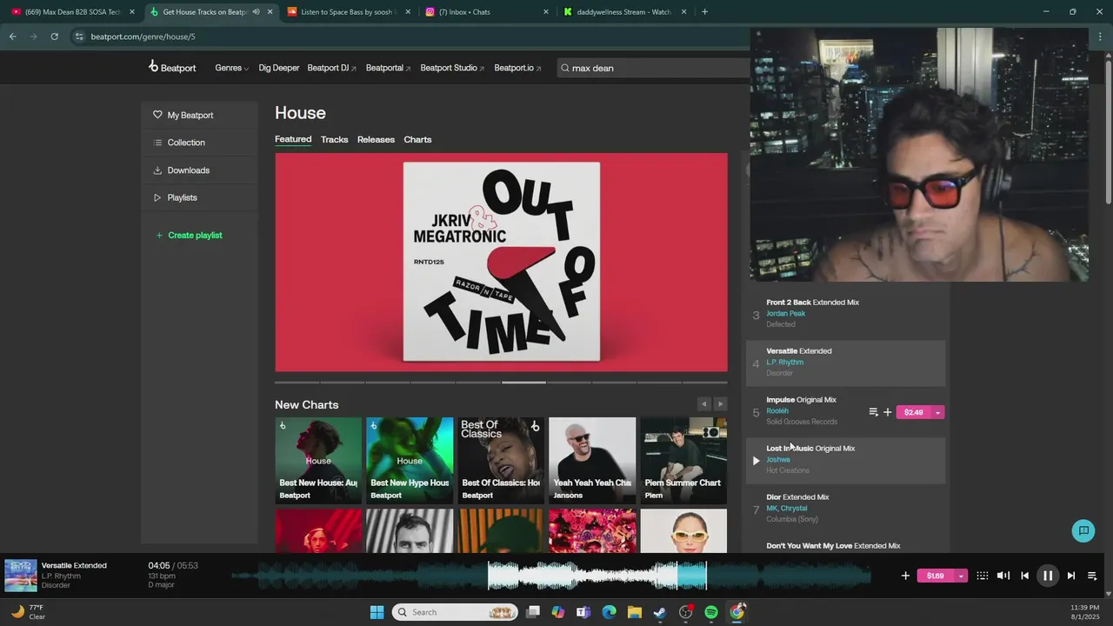Screen dimensions: 1113x626
Task: Add Impulse to playlist plus icon
Action: 887,412
